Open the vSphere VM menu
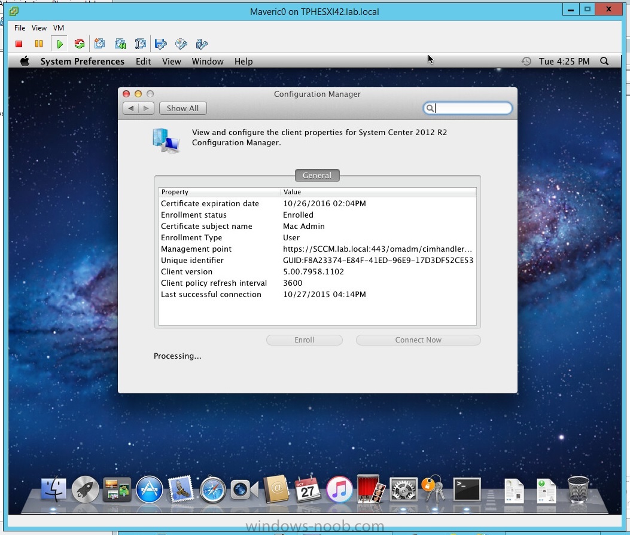630x535 pixels. pyautogui.click(x=59, y=27)
